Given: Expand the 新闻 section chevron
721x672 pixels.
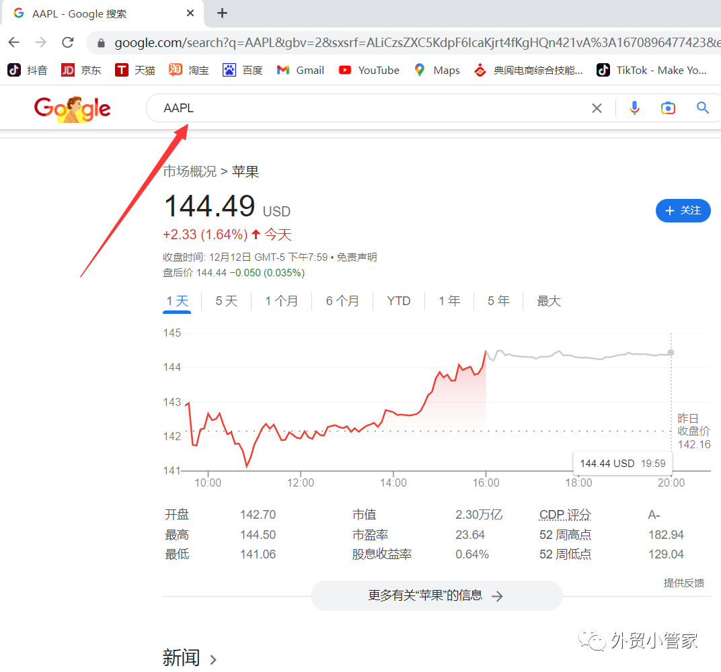Looking at the screenshot, I should [213, 660].
